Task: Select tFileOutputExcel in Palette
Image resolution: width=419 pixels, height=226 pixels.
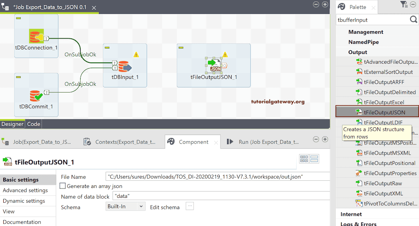Action: click(380, 102)
